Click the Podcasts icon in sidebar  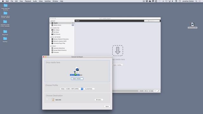[x=52, y=52]
